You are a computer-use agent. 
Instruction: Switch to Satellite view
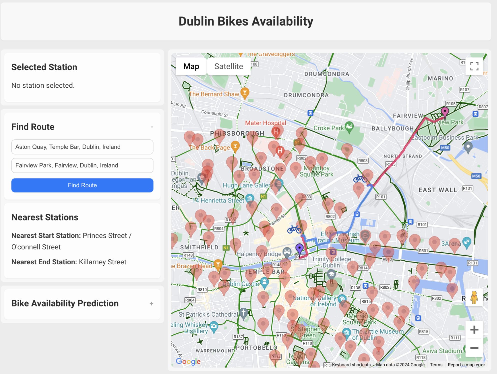[x=228, y=66]
